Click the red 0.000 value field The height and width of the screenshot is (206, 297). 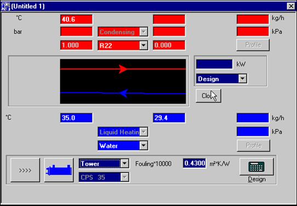point(169,45)
